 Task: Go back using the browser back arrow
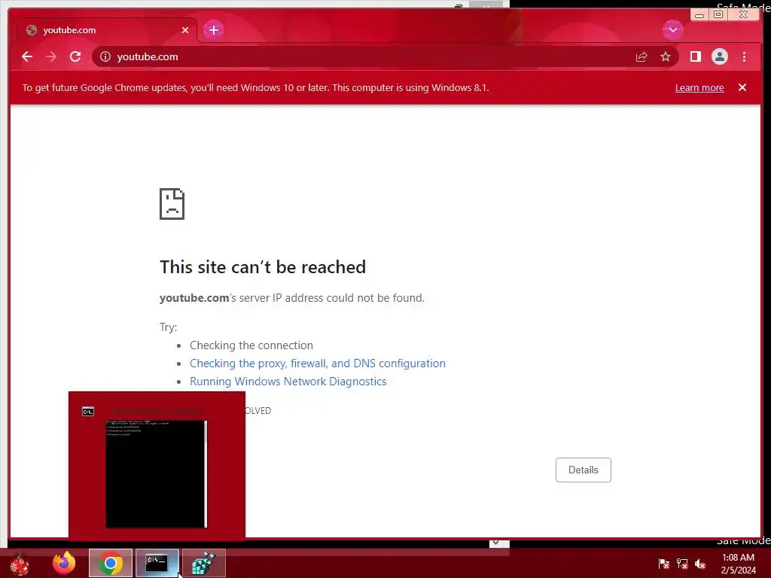coord(27,56)
